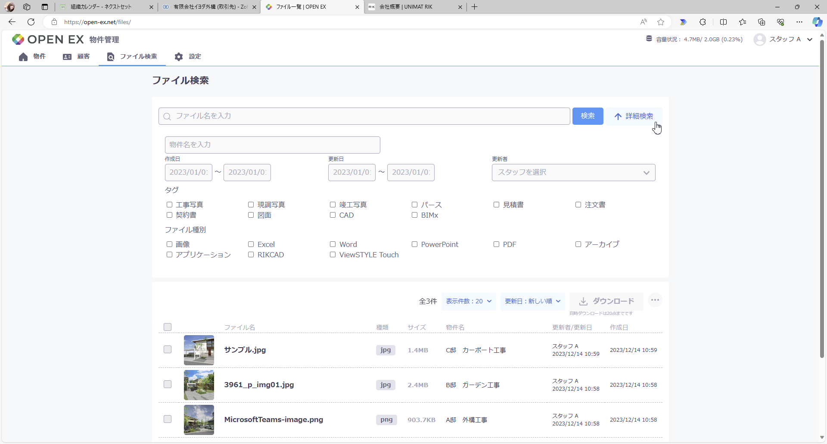Check the CAD tag

point(333,215)
